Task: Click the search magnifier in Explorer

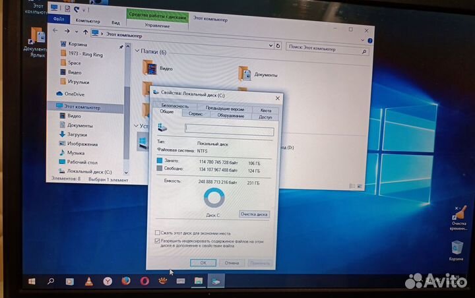Action: click(x=364, y=52)
